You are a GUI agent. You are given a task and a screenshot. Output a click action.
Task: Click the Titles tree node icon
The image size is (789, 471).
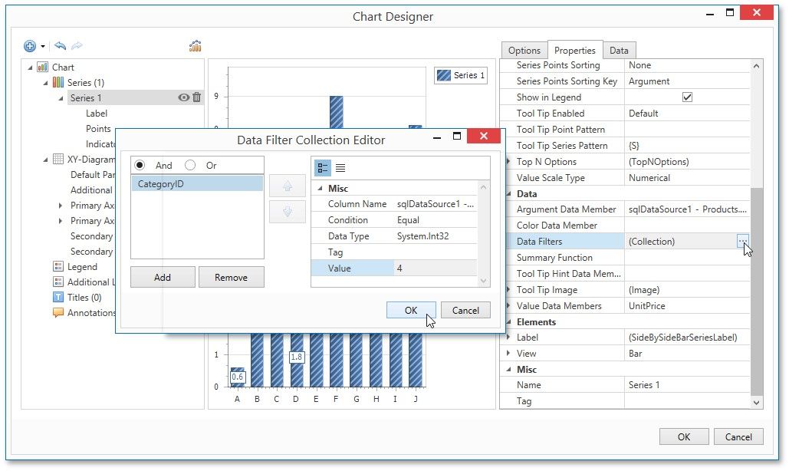[x=58, y=298]
